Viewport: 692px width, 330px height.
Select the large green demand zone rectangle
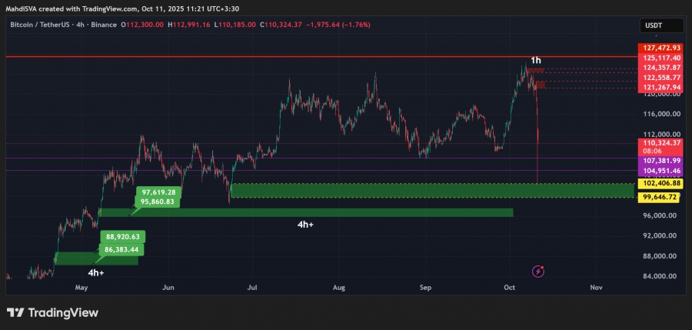(431, 190)
